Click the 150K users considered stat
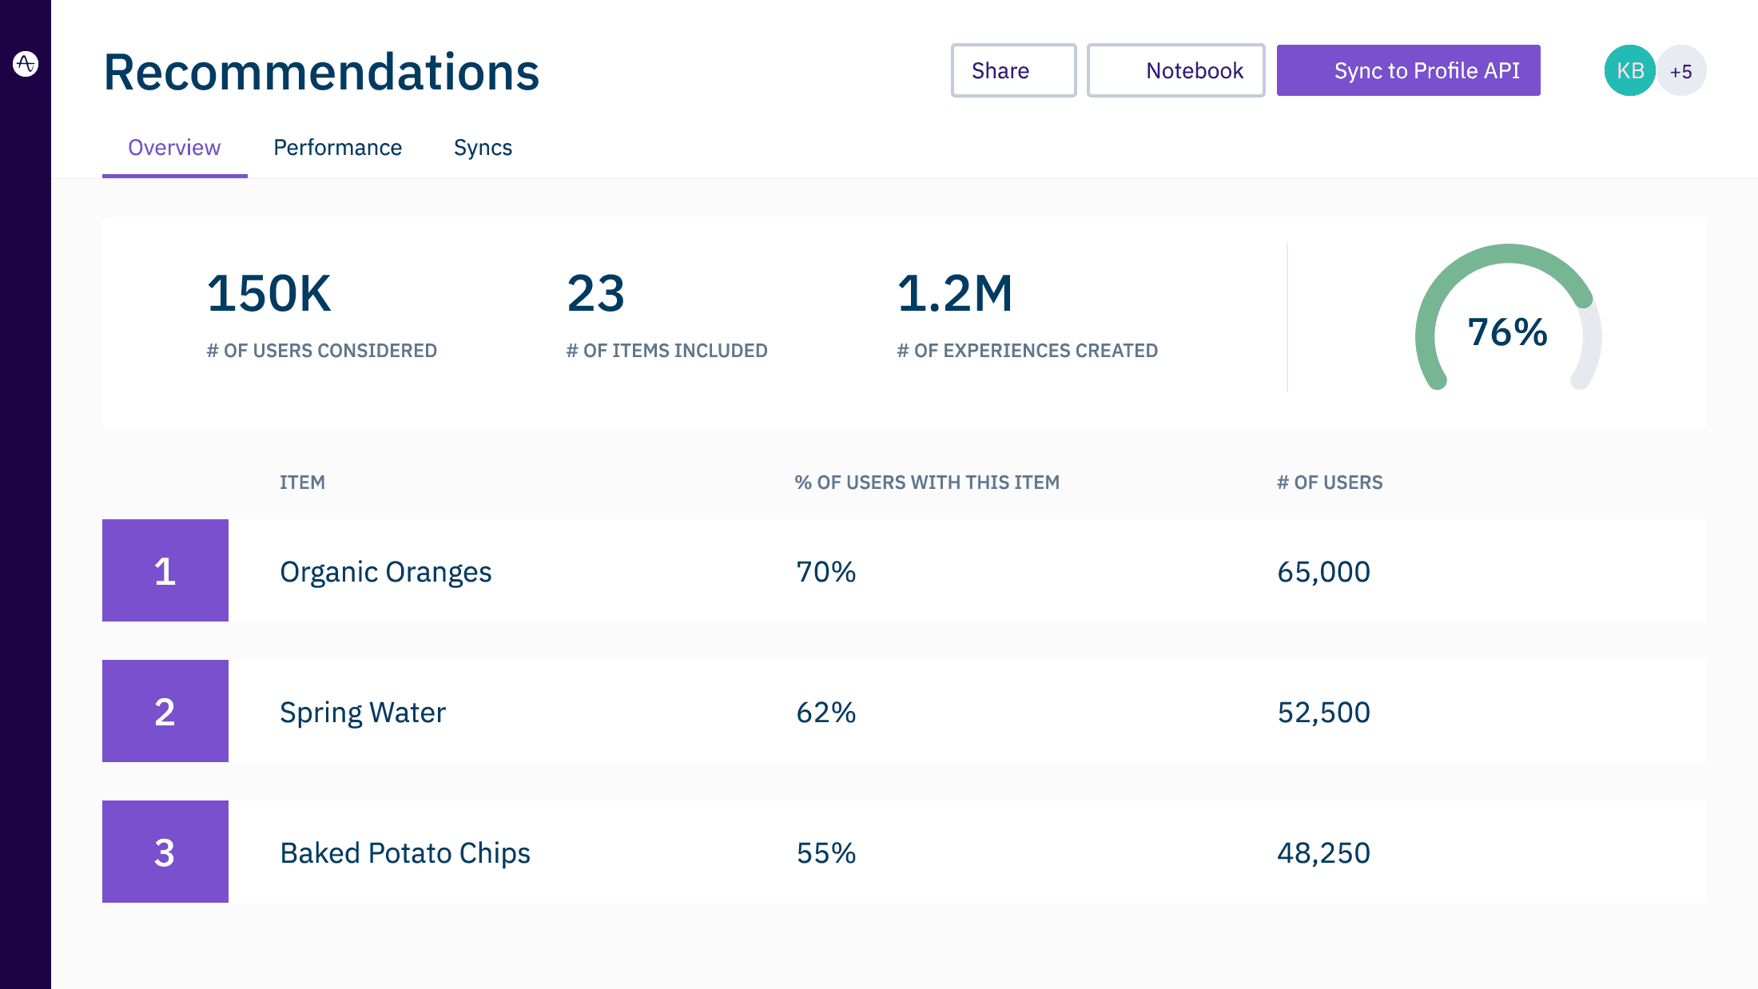 click(x=269, y=294)
